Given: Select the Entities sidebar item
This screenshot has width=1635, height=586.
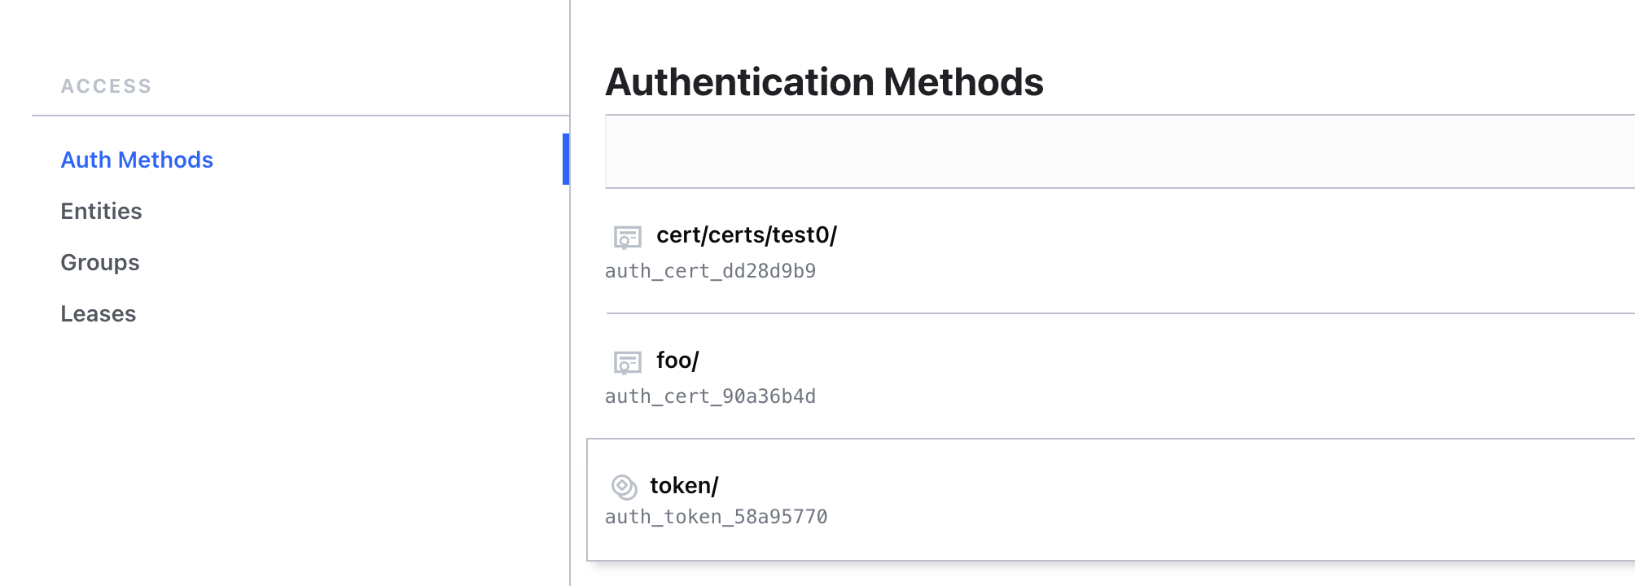Looking at the screenshot, I should [x=101, y=211].
